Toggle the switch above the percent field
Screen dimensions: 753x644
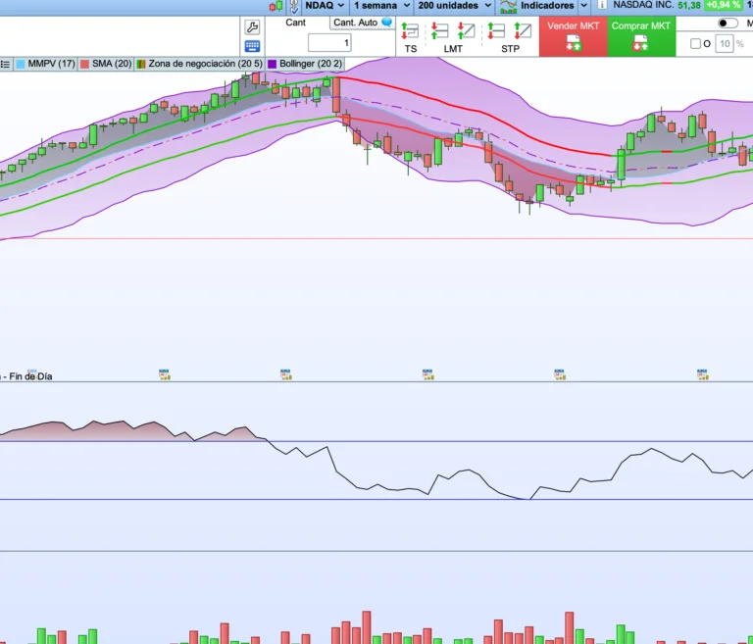click(728, 24)
